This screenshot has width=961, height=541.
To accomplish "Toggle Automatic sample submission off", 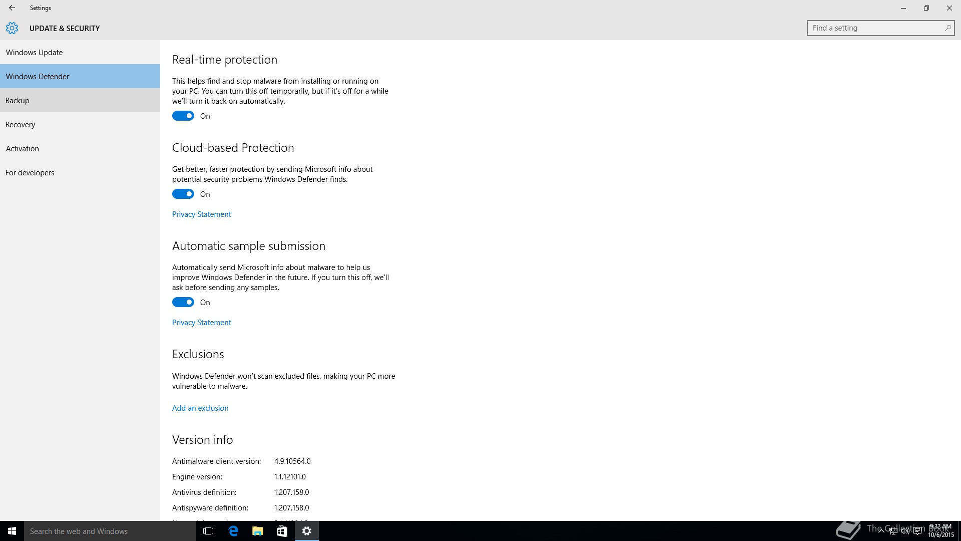I will 183,302.
